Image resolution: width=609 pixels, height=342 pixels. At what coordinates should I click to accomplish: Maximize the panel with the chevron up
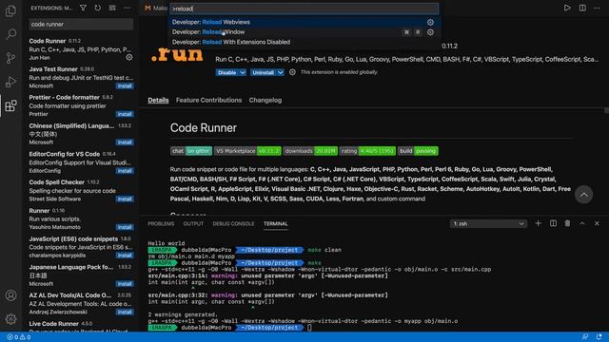[x=582, y=223]
